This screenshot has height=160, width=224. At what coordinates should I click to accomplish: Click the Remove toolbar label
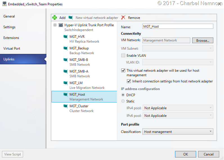coord(134,18)
